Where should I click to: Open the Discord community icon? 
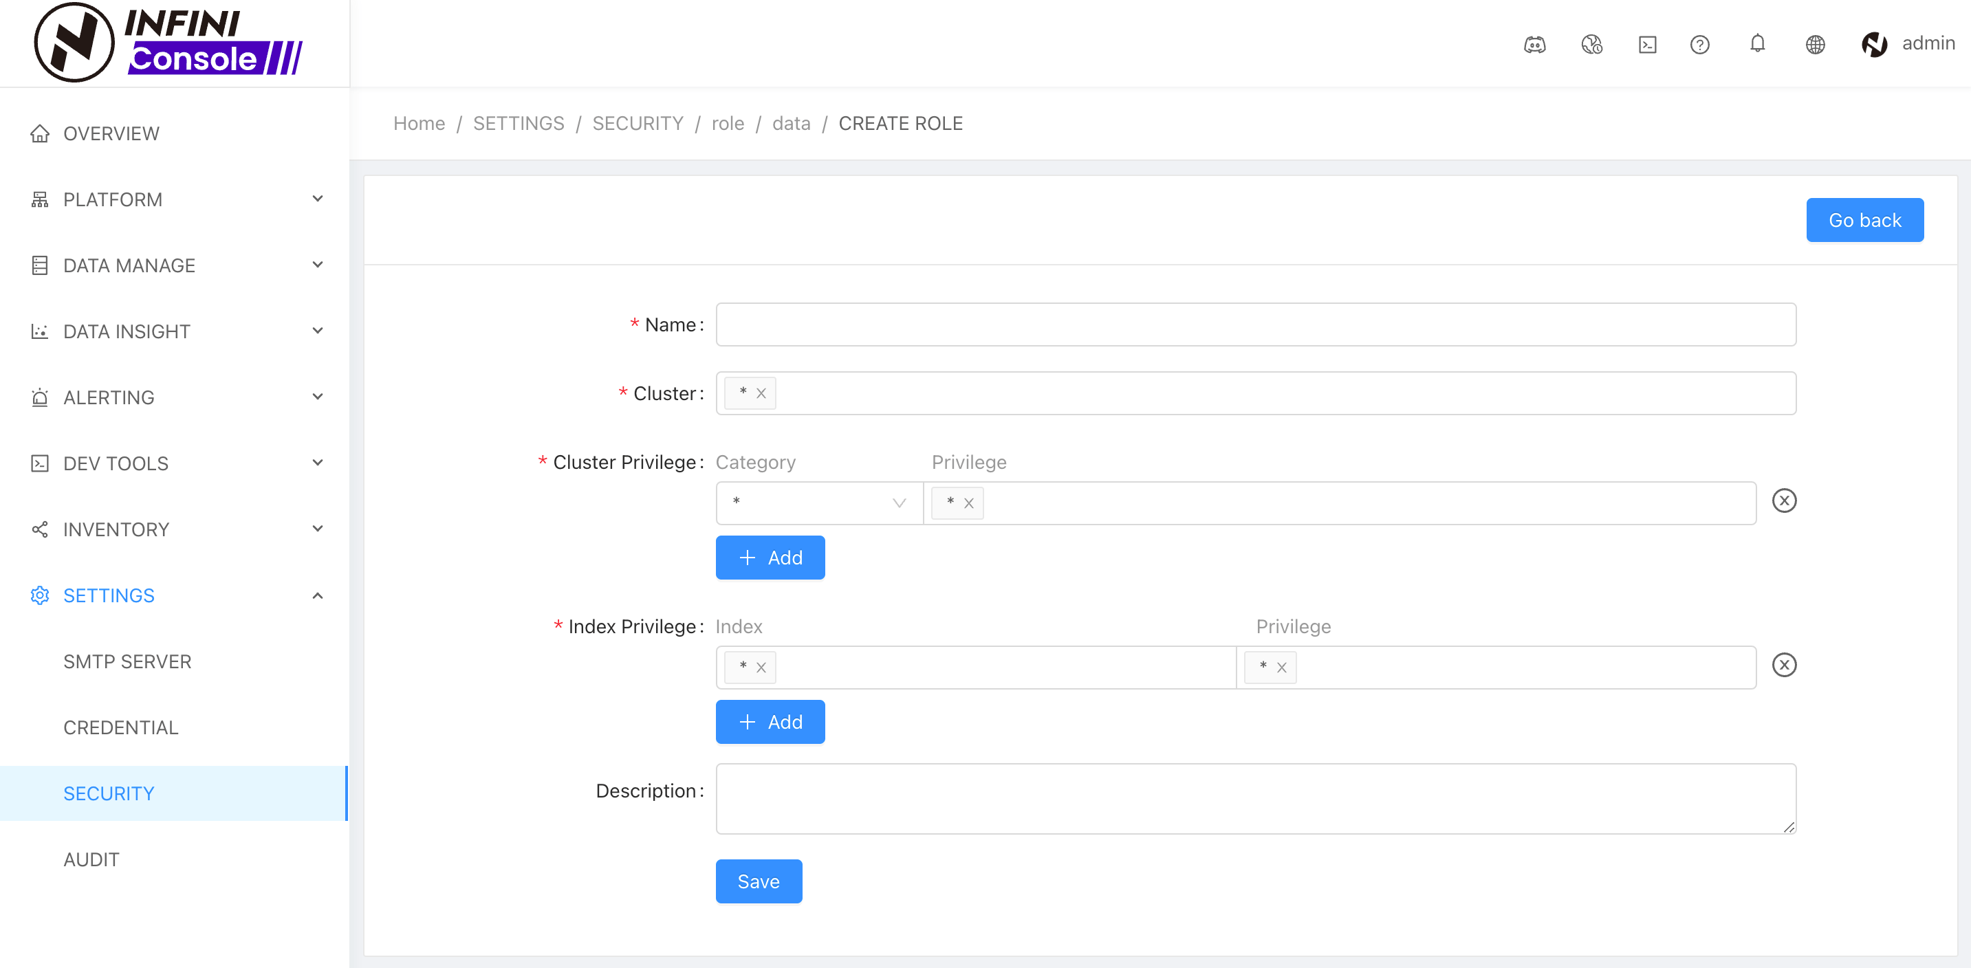(1534, 45)
